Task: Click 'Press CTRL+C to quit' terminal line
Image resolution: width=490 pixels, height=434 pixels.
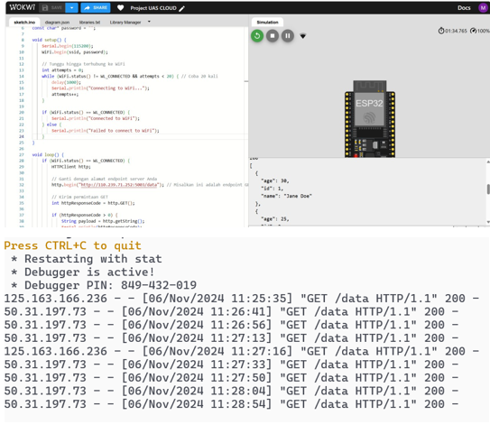Action: (x=73, y=245)
